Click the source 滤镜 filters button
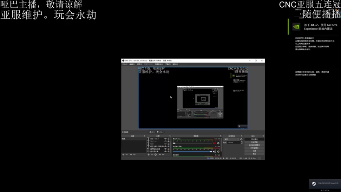Viewport: 341px width, 192px height. 159,132
